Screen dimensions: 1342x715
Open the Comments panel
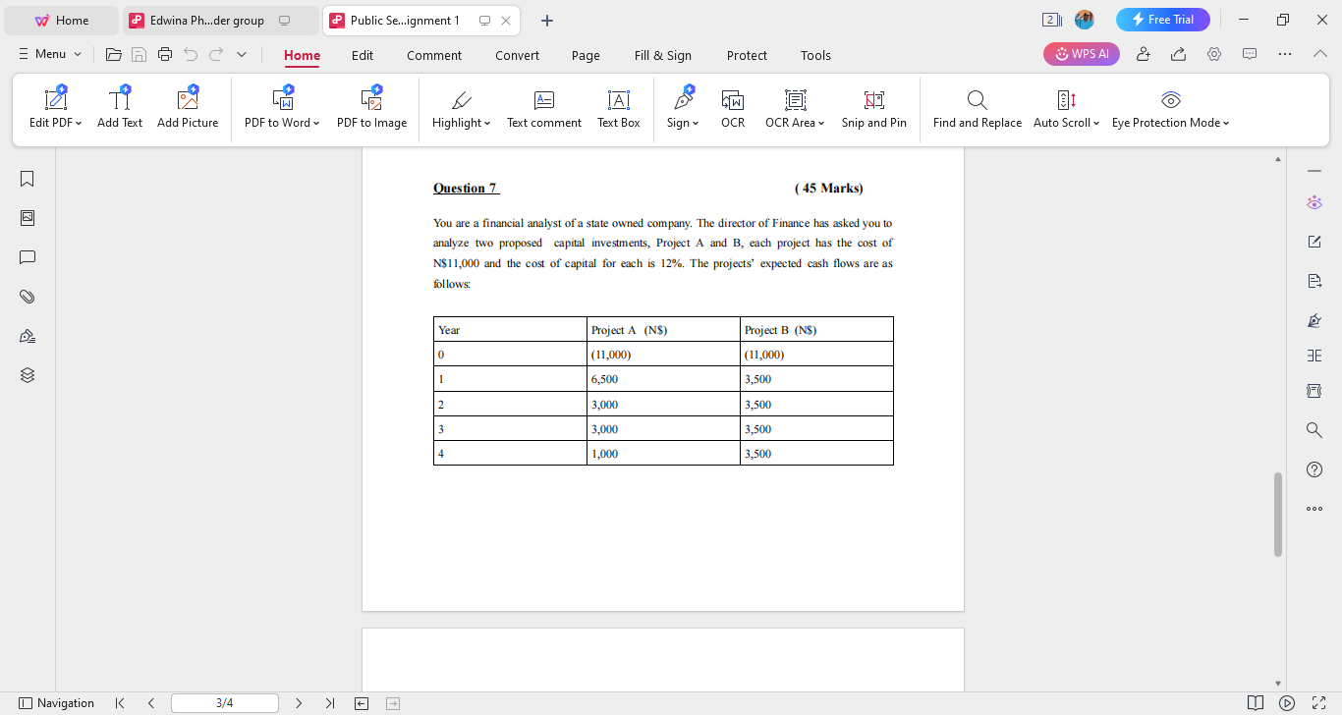pos(27,257)
